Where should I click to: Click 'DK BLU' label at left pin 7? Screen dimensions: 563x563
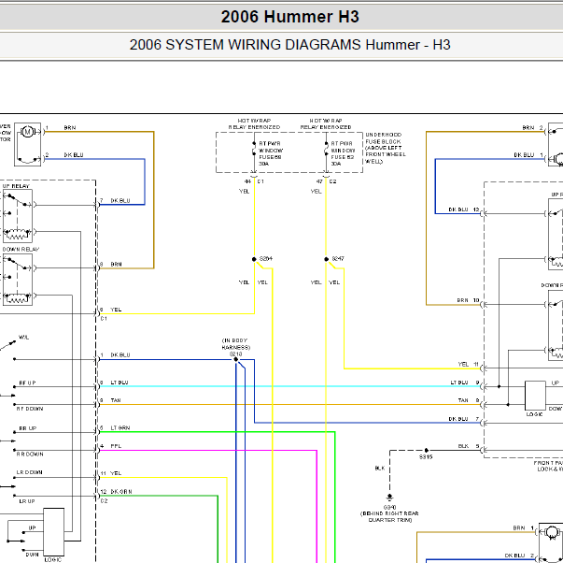tap(120, 200)
